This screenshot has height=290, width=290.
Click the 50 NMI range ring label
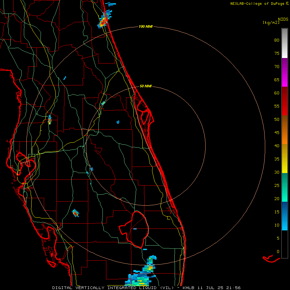[146, 86]
